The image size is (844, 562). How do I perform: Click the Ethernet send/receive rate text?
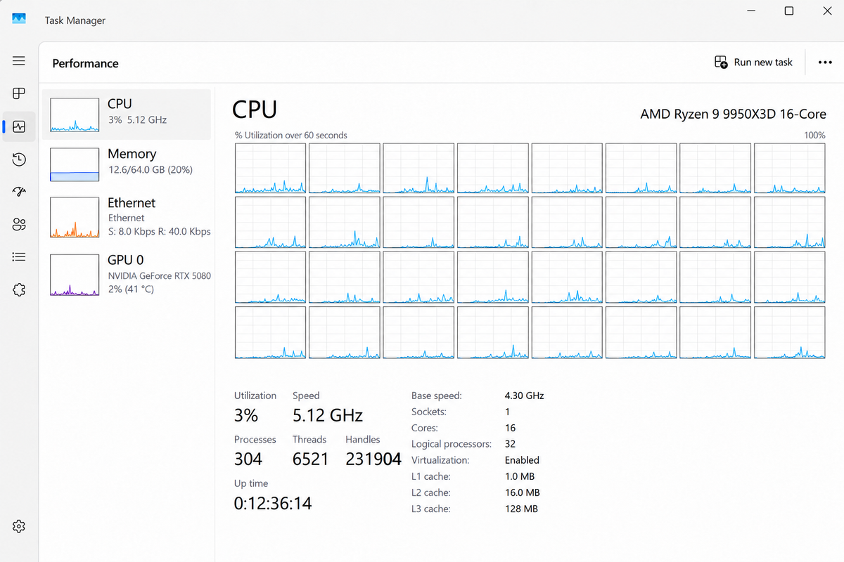(160, 231)
